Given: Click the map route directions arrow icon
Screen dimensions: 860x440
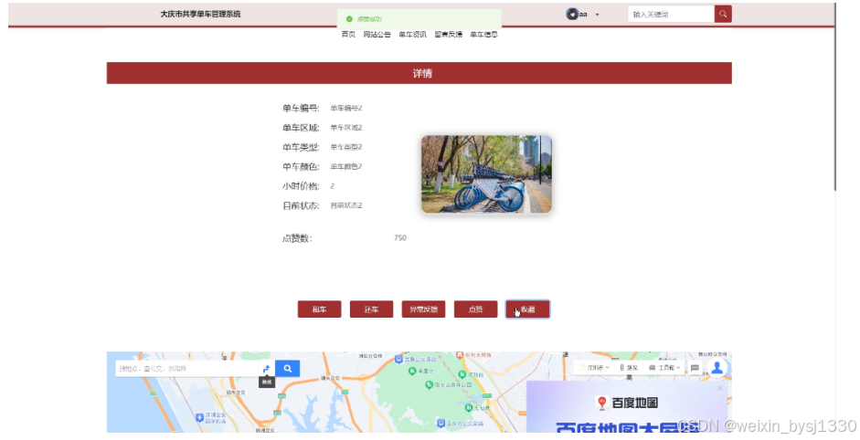Looking at the screenshot, I should point(267,369).
